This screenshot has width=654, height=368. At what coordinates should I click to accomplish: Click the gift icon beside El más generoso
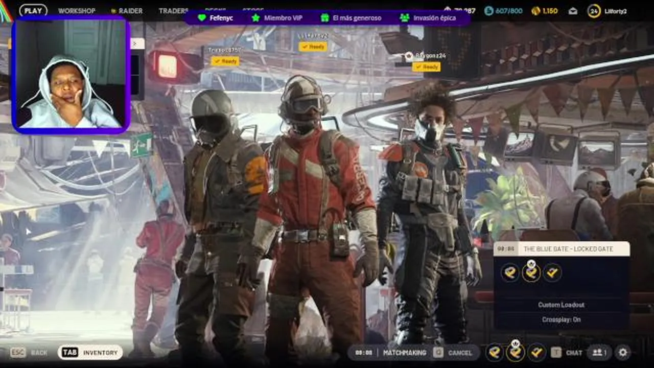[x=324, y=18]
